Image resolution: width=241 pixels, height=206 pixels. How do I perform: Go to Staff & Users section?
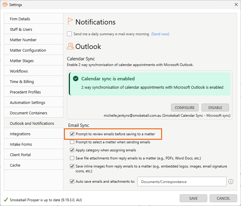click(34, 29)
